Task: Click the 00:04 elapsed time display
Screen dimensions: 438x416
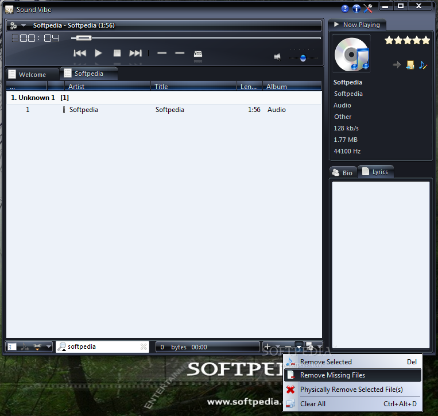Action: click(36, 38)
